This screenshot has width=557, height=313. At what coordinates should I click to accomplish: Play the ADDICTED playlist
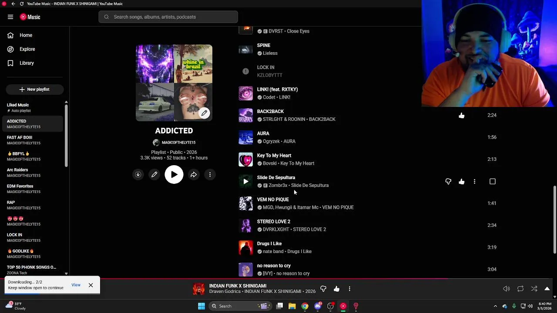(174, 175)
